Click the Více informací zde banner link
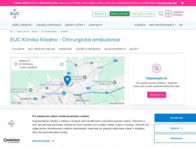The width and height of the screenshot is (196, 147). pyautogui.click(x=167, y=3)
